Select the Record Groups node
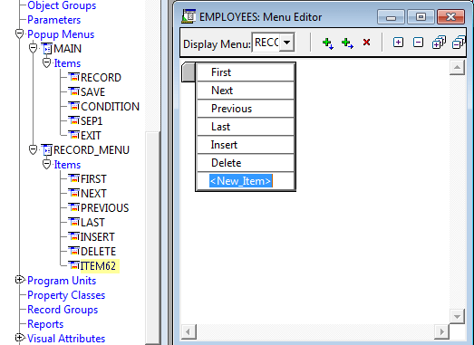The width and height of the screenshot is (474, 345). pyautogui.click(x=63, y=310)
